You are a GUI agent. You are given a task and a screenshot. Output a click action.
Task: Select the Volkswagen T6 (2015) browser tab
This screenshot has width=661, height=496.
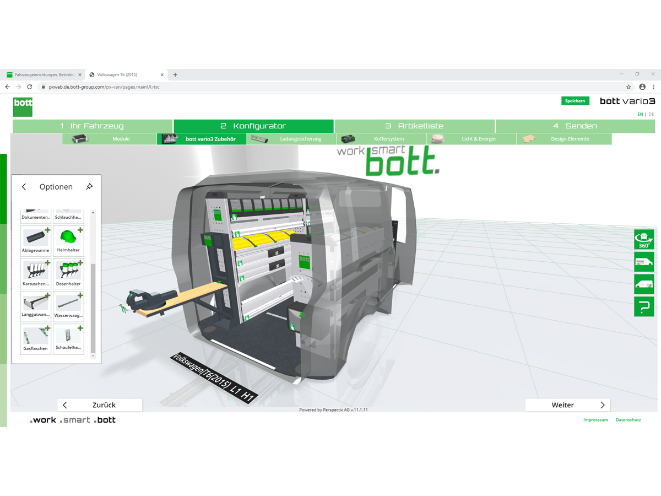pos(127,74)
